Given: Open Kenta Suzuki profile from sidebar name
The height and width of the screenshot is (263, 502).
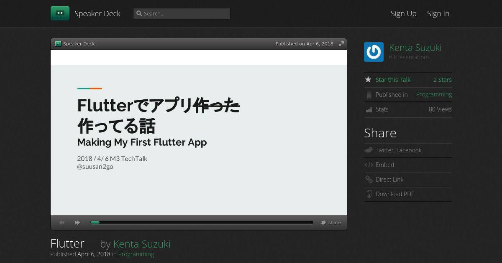Looking at the screenshot, I should [415, 48].
